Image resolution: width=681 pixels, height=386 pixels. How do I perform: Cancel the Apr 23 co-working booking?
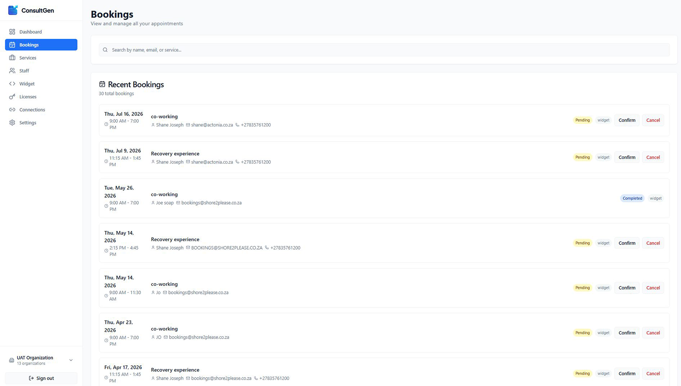tap(652, 332)
